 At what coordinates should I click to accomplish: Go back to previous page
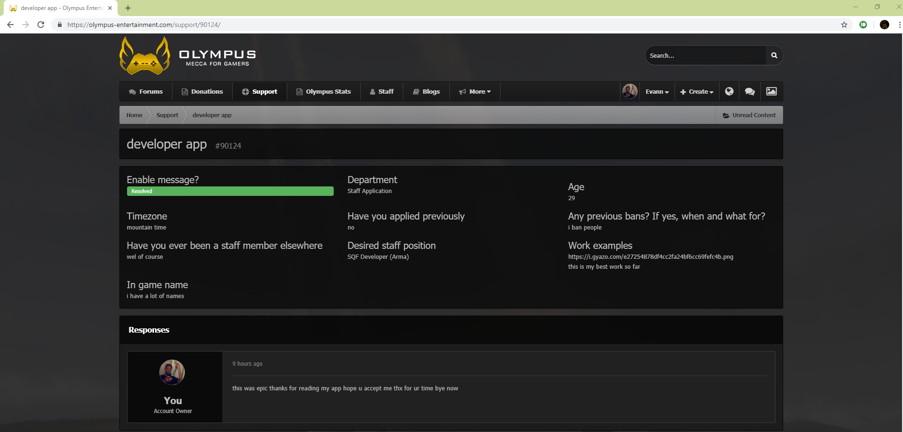click(10, 25)
